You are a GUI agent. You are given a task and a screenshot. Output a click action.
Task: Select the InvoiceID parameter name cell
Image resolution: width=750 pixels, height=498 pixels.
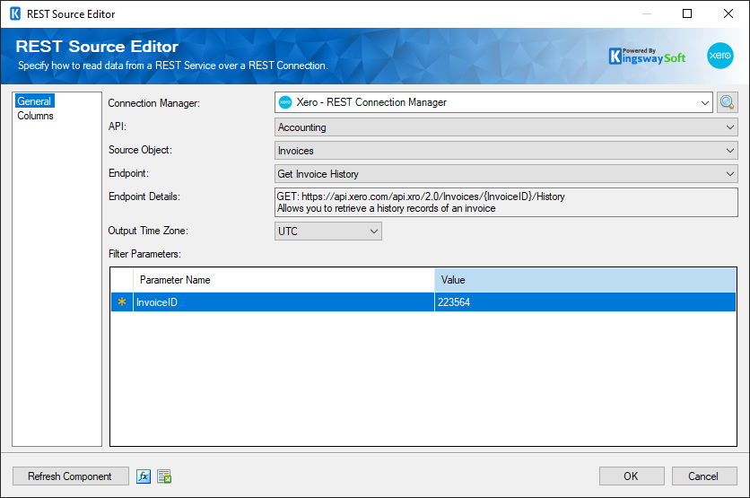283,301
